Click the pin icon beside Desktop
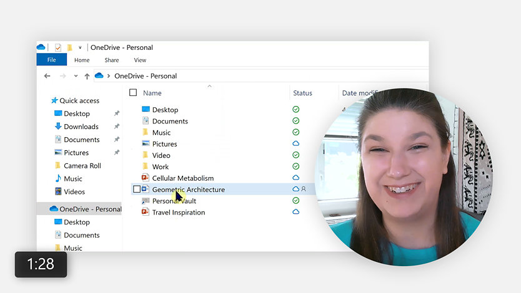 (117, 113)
